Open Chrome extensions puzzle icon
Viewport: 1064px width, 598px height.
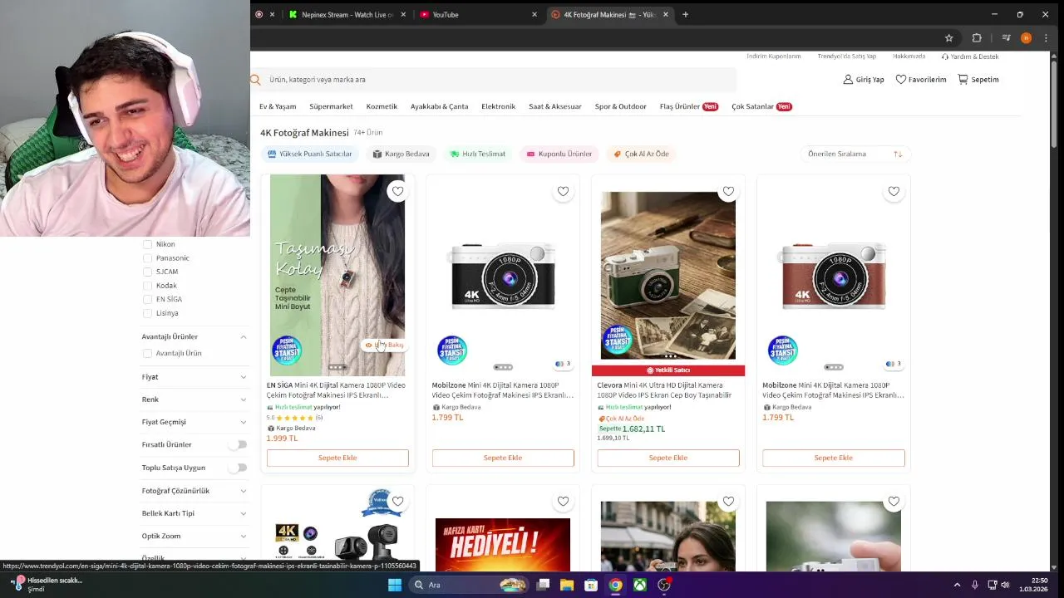tap(977, 37)
